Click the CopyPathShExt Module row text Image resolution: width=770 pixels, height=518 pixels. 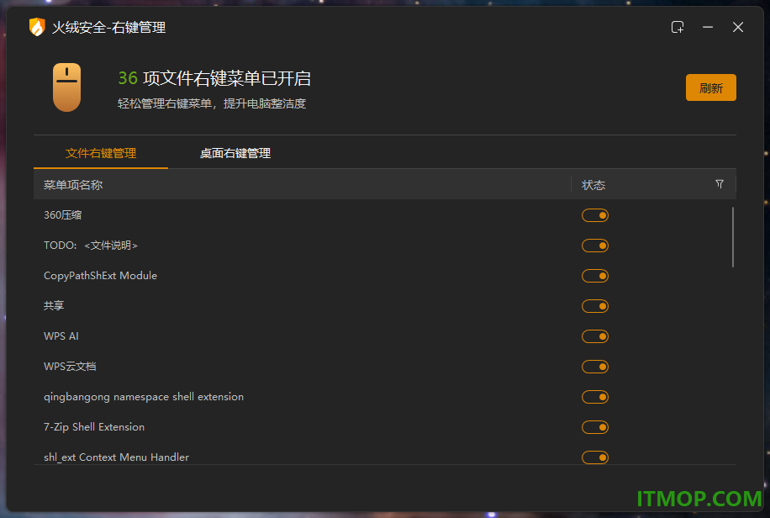(100, 276)
